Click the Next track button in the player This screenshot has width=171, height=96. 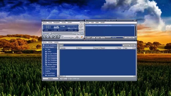coord(58,37)
